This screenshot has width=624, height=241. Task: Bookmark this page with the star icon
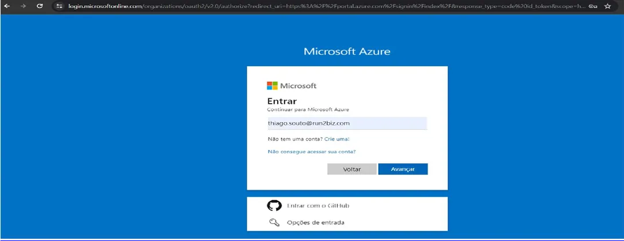[x=608, y=6]
